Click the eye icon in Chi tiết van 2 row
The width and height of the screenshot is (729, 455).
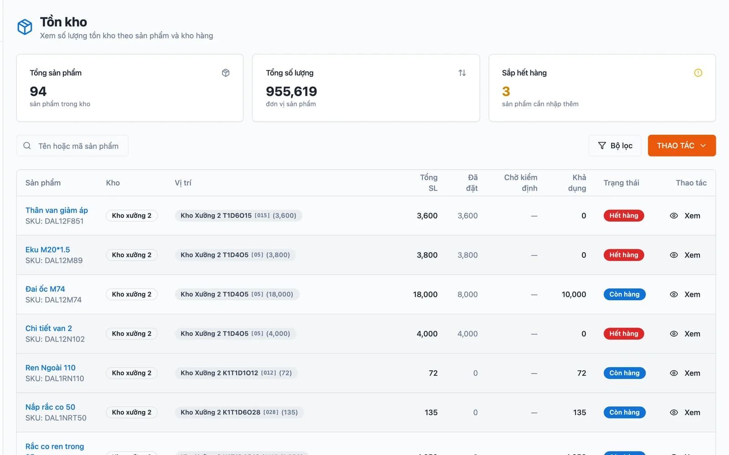674,334
